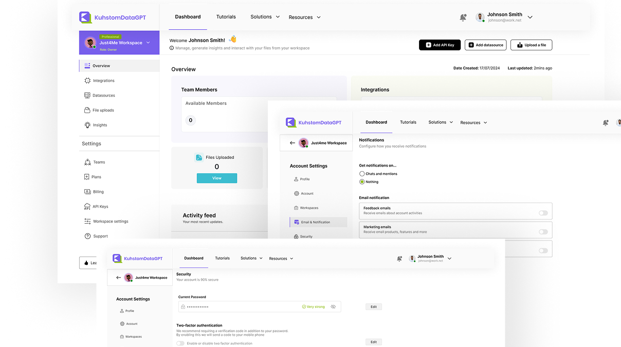Open File uploads from the sidebar

(x=88, y=110)
